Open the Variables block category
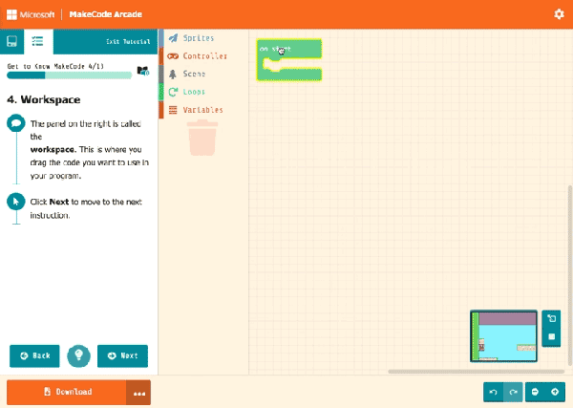The height and width of the screenshot is (408, 573). click(203, 110)
